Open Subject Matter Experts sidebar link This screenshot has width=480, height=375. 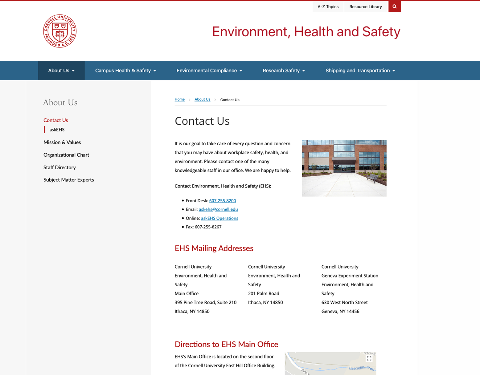click(69, 180)
